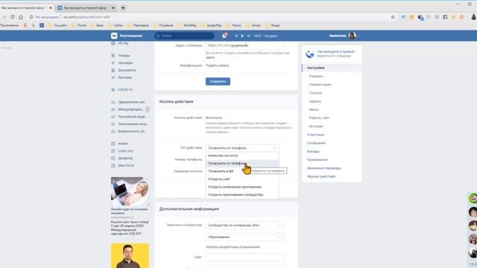Screen dimensions: 477x268
Task: Open Мои Гости in left menu
Action: pos(126,165)
